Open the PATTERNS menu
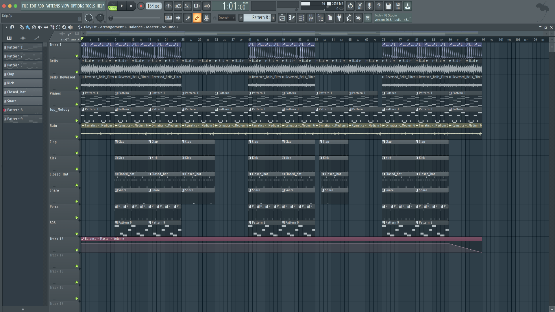The width and height of the screenshot is (555, 312). 53,6
